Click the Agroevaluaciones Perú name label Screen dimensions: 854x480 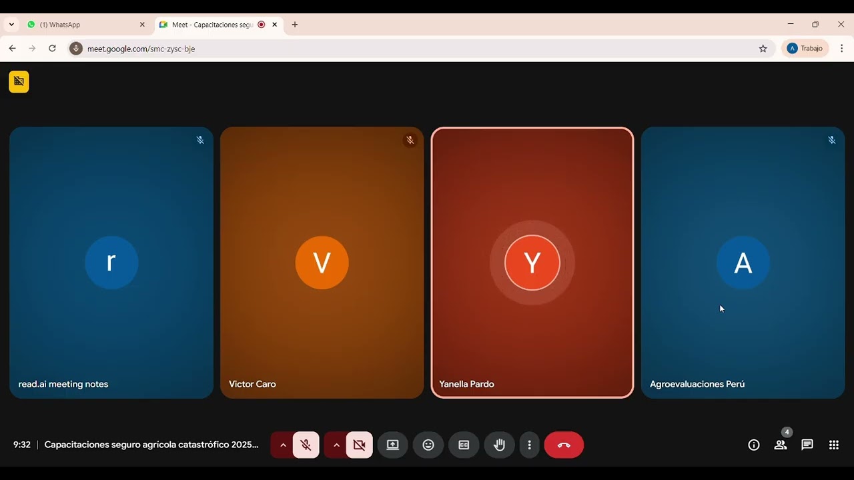697,384
